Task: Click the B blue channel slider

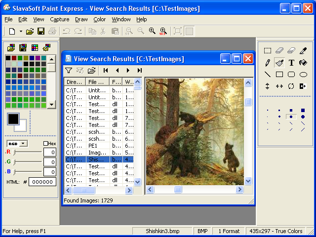Action: pos(14,172)
